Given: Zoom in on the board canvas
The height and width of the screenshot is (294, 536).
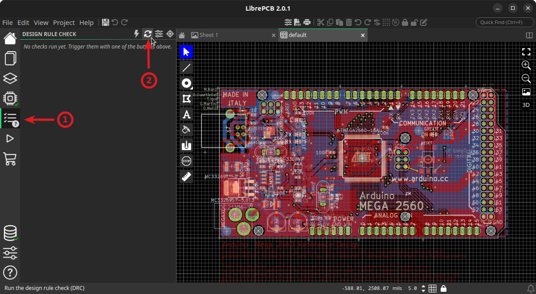Looking at the screenshot, I should (x=526, y=65).
